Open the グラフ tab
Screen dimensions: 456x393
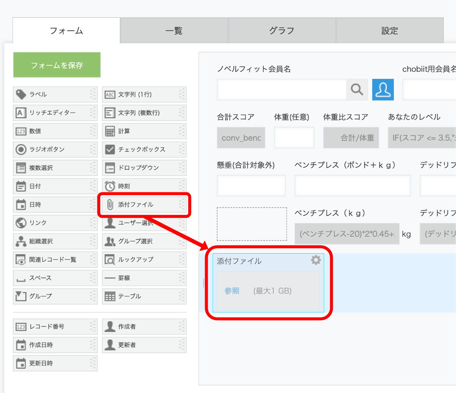[282, 31]
